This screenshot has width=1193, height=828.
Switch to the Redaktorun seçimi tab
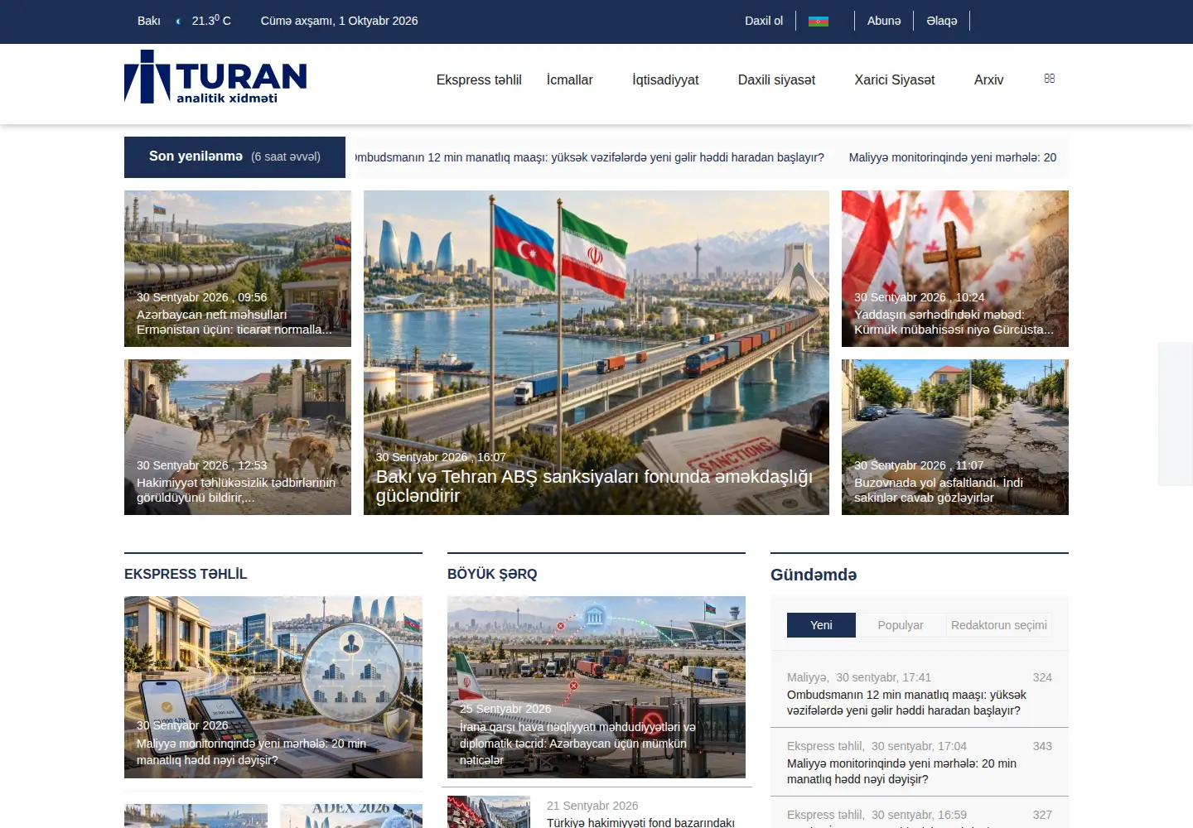coord(999,625)
